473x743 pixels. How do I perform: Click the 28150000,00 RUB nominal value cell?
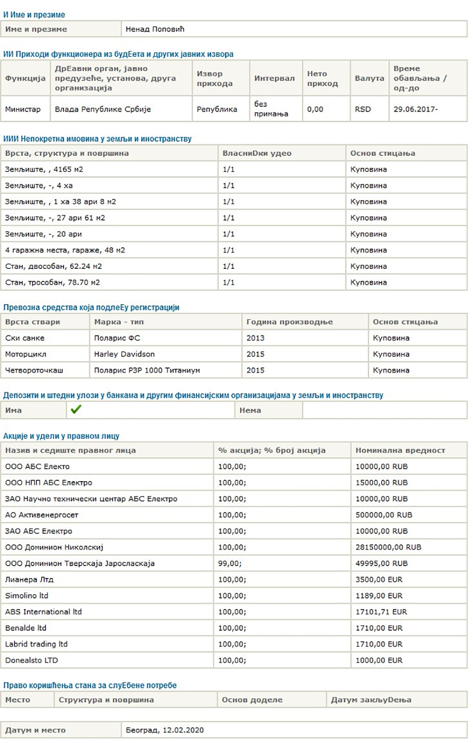point(409,547)
